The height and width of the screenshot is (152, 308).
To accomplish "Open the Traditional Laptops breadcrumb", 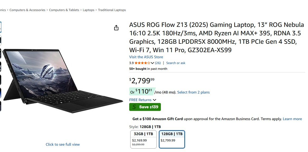I will 112,10.
